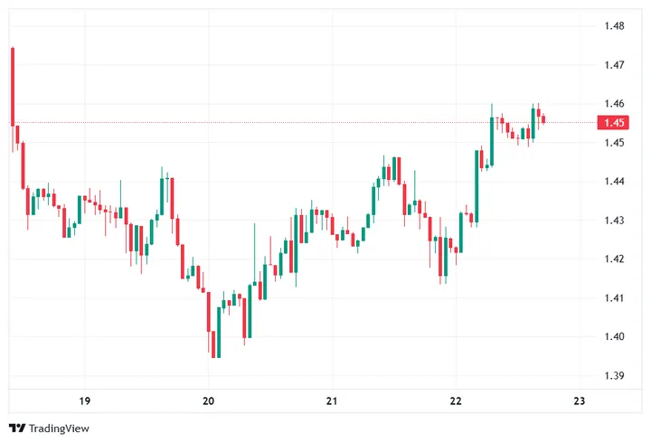Click the 1.48 price axis label
Screen dimensions: 651x443
pyautogui.click(x=615, y=26)
